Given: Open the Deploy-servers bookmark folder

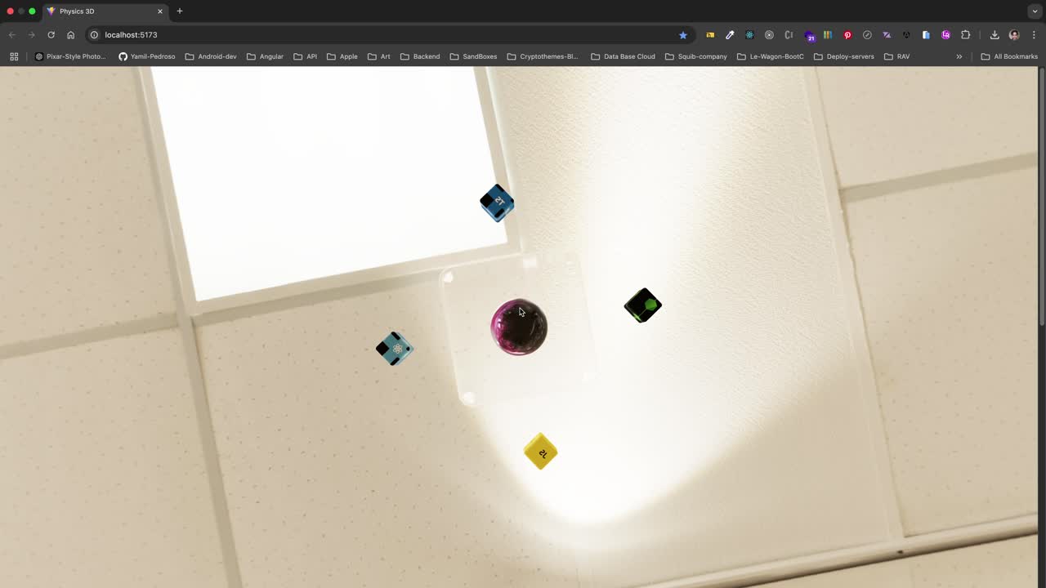Looking at the screenshot, I should [844, 56].
